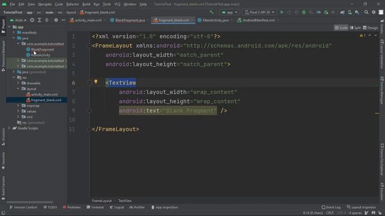Open the Structure side tab
This screenshot has width=385, height=216.
pyautogui.click(x=3, y=137)
